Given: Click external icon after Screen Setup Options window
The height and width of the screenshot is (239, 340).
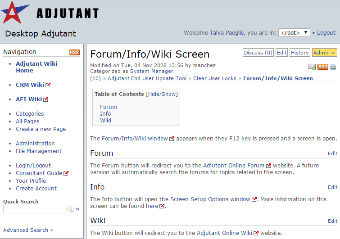Looking at the screenshot, I should coord(254,199).
